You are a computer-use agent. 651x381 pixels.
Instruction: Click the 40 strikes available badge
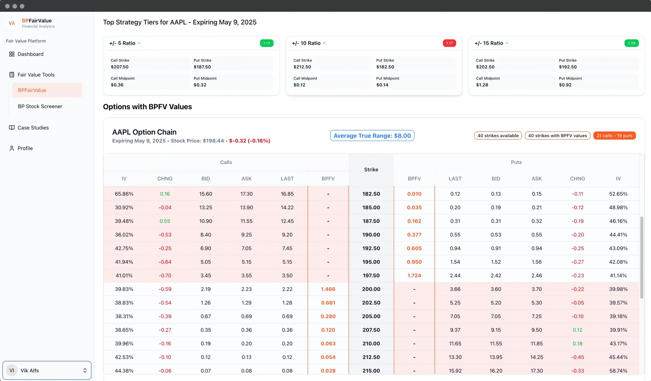tap(498, 136)
